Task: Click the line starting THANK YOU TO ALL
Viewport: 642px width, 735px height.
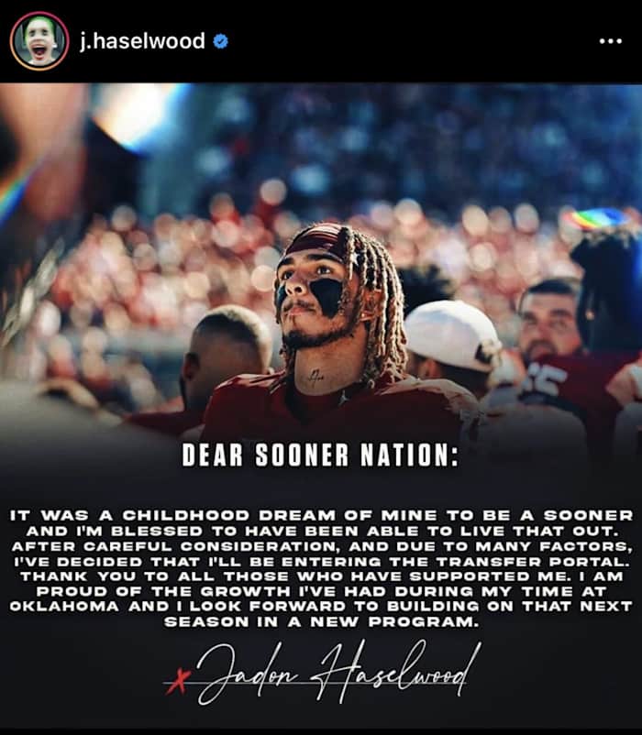Action: [x=322, y=576]
